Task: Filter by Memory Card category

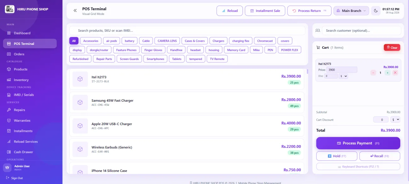Action: (x=236, y=50)
